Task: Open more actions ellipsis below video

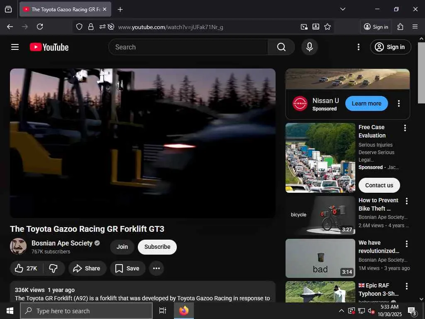Action: coord(156,268)
